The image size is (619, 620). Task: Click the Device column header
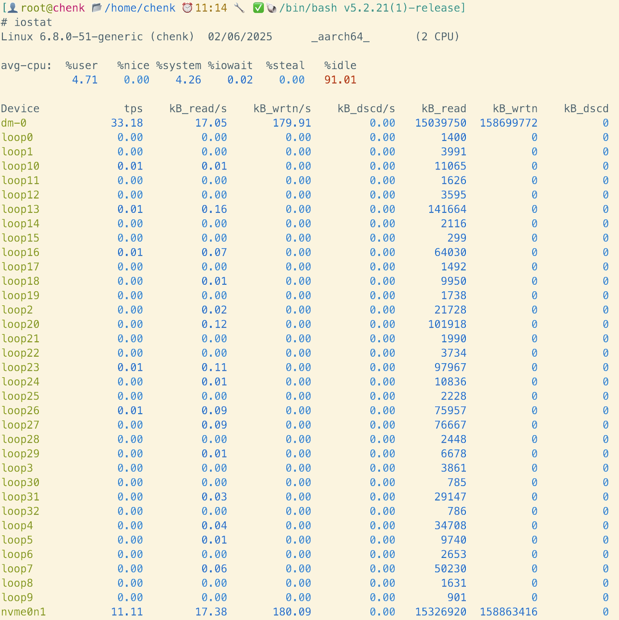pos(20,109)
